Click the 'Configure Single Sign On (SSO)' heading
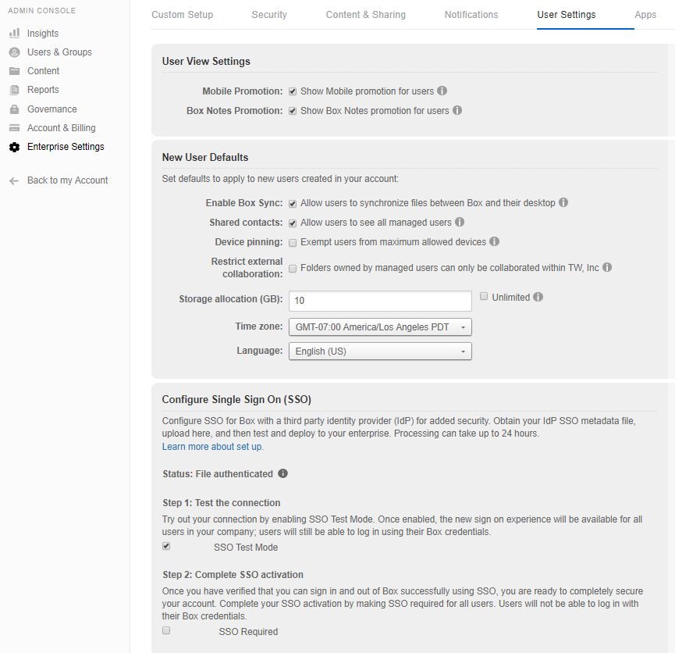The width and height of the screenshot is (675, 653). click(x=236, y=400)
